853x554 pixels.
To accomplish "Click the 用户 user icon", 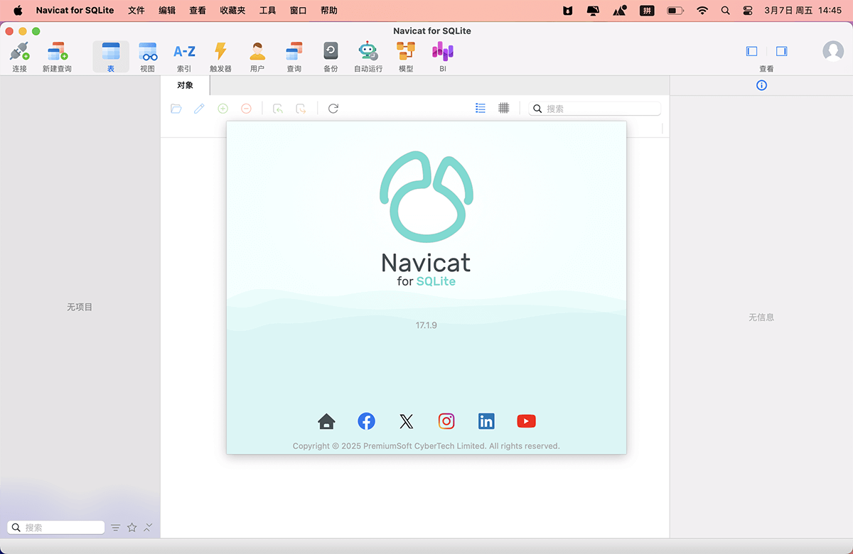I will pyautogui.click(x=257, y=56).
